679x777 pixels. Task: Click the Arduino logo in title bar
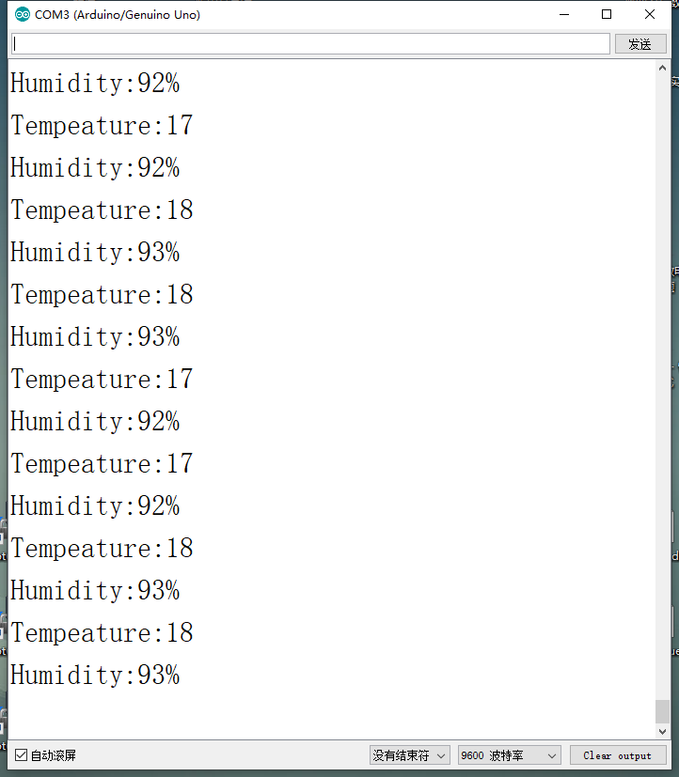pyautogui.click(x=23, y=14)
